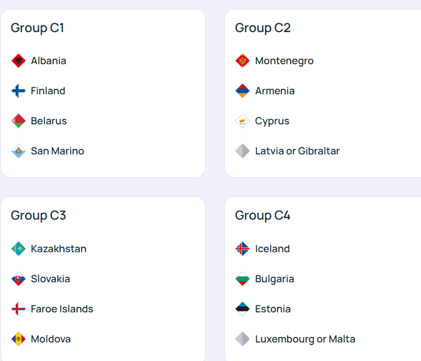Screen dimensions: 421x361
Task: Click the Armenia flag icon
Action: coord(243,91)
